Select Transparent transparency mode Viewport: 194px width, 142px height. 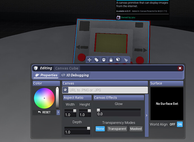[117, 129]
